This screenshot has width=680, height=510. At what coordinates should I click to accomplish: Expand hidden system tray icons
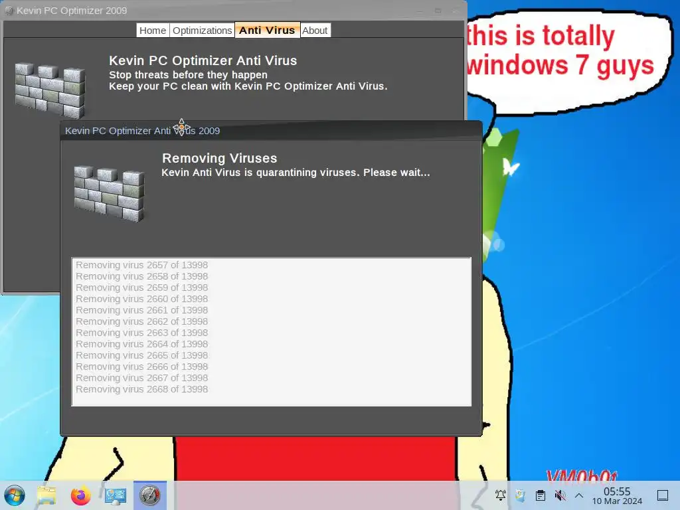579,495
